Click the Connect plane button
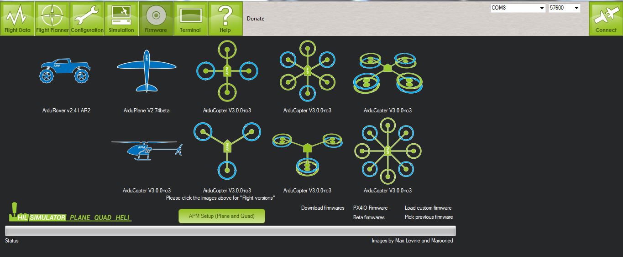The height and width of the screenshot is (257, 623). coord(606,19)
